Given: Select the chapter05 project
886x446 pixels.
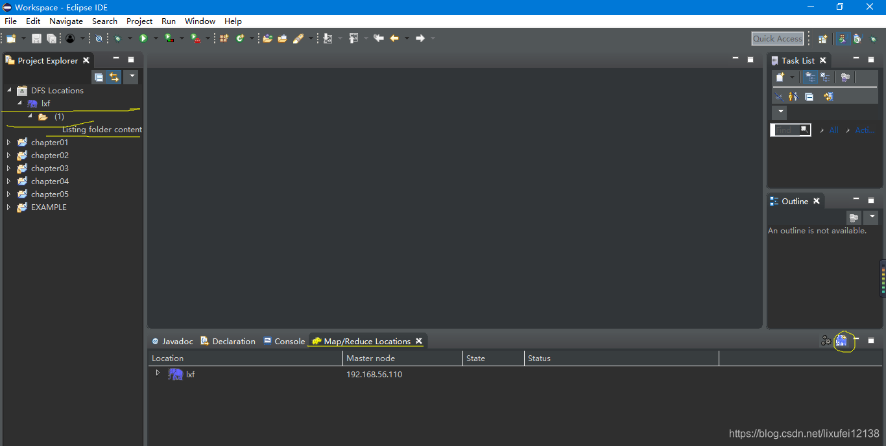Looking at the screenshot, I should 50,194.
